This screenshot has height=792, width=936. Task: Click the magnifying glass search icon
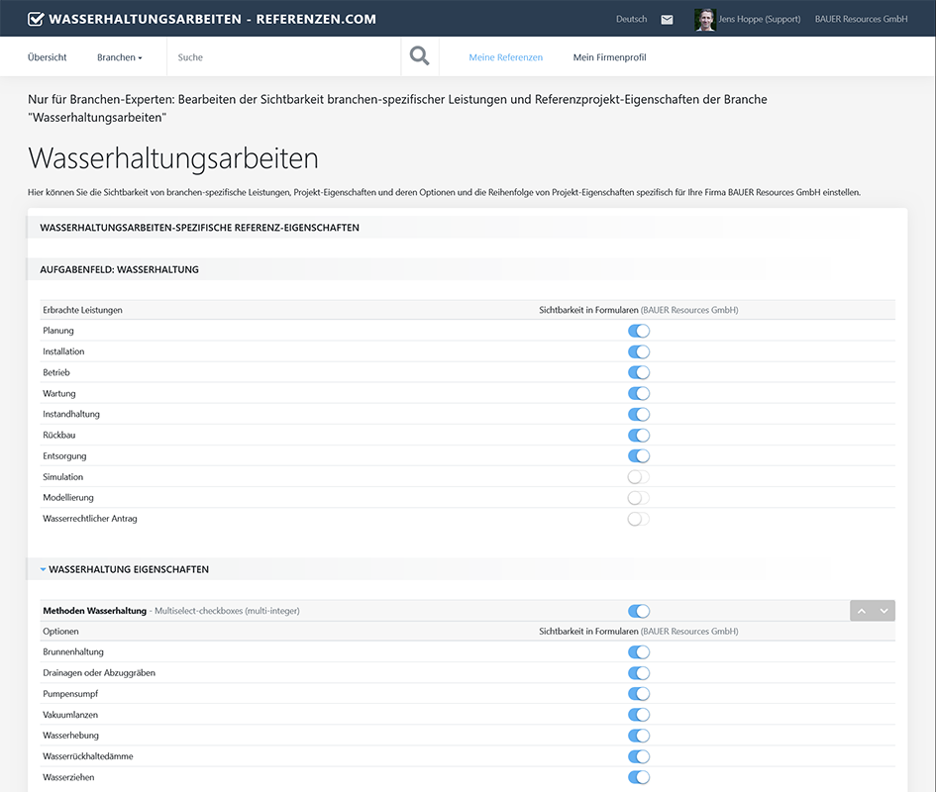[419, 55]
